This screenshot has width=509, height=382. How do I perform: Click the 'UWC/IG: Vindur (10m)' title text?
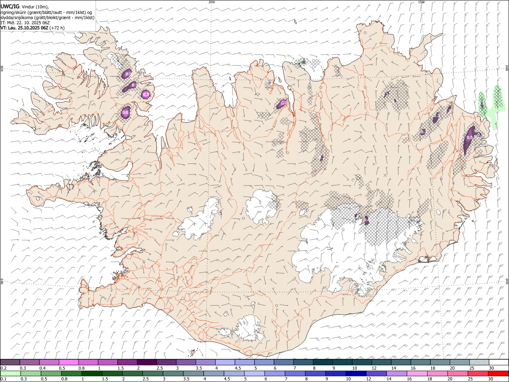pyautogui.click(x=25, y=7)
